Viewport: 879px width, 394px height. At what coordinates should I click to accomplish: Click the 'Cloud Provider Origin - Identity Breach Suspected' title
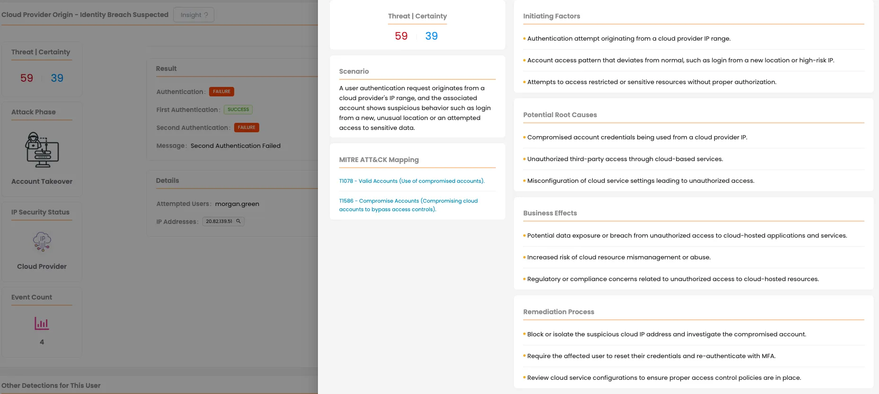pyautogui.click(x=85, y=15)
